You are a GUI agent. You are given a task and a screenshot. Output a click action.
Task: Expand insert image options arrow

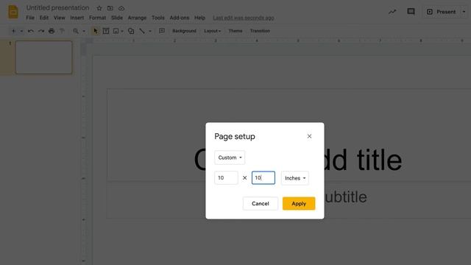click(122, 31)
